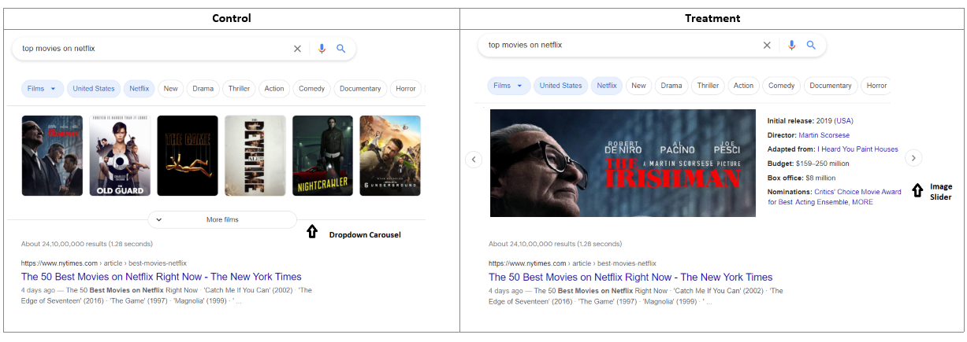This screenshot has width=967, height=342.
Task: Click the microphone voice search icon in Control
Action: [x=322, y=49]
